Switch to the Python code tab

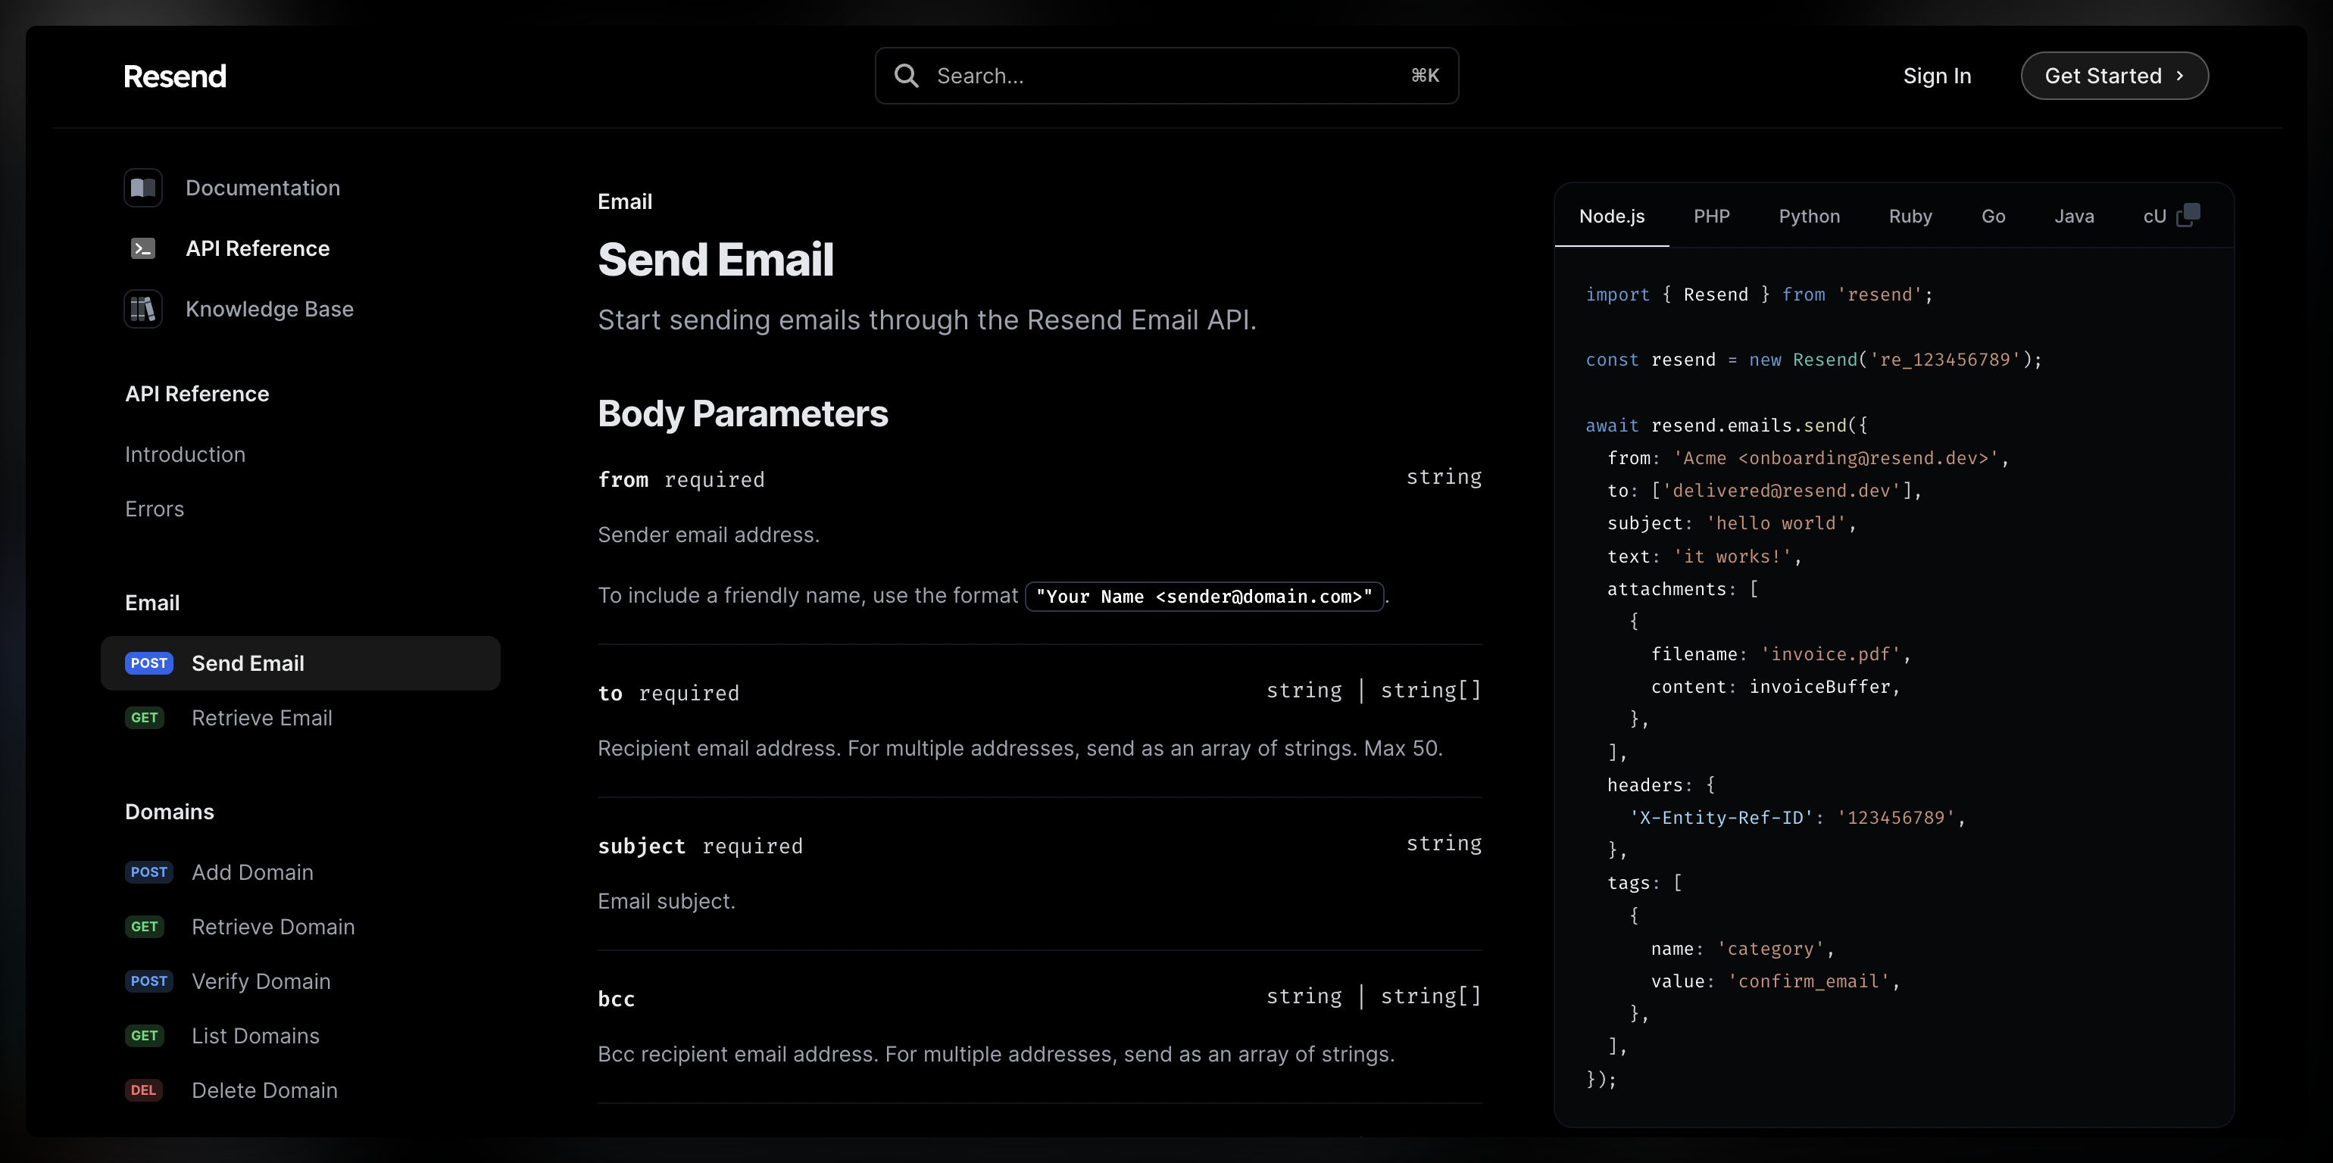coord(1809,217)
